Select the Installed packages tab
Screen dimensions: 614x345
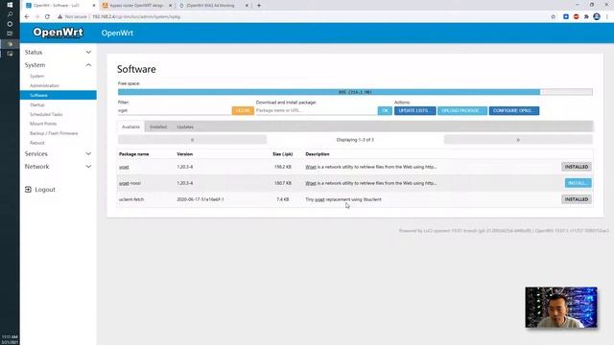(x=158, y=126)
